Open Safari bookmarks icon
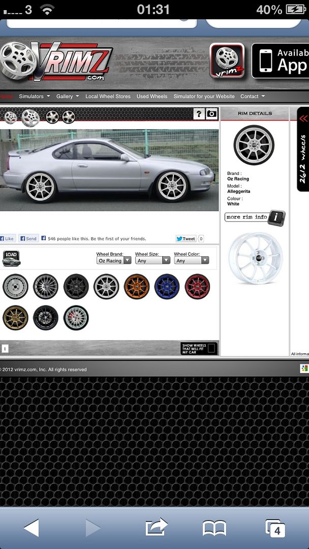309x549 pixels. 214,528
